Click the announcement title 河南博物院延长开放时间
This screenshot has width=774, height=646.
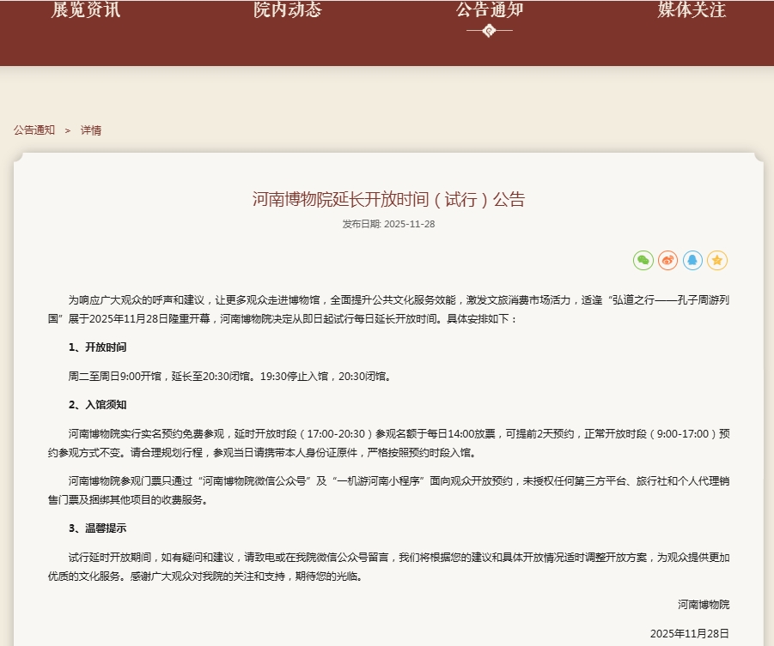[x=388, y=200]
